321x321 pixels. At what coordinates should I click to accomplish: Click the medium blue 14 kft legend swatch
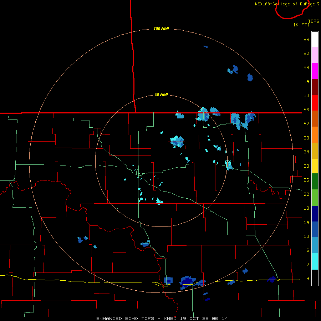click(315, 229)
